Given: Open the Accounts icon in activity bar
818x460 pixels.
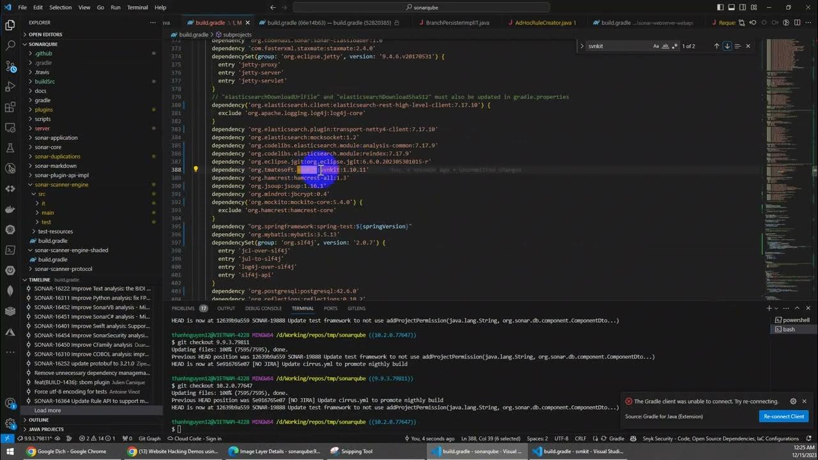Looking at the screenshot, I should pos(10,403).
